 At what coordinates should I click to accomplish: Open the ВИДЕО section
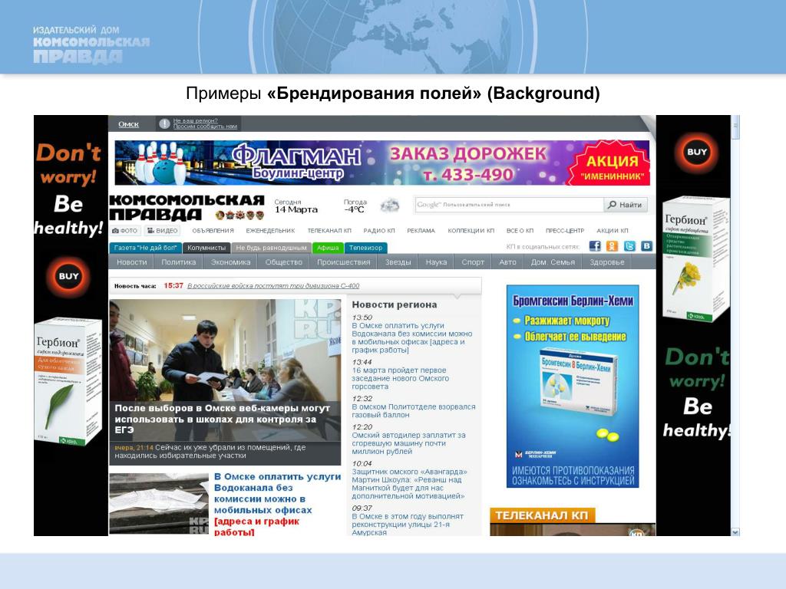click(163, 230)
